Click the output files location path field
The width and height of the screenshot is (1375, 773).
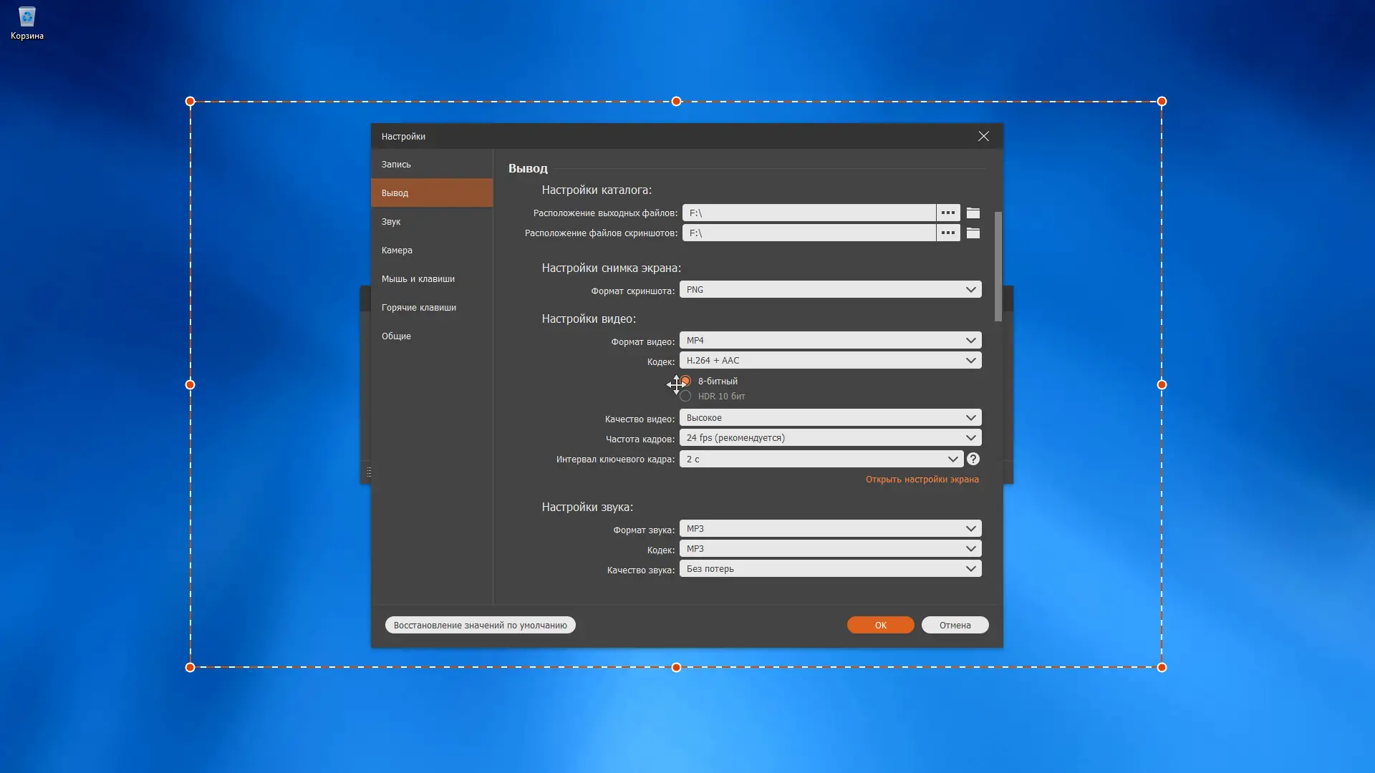tap(808, 213)
